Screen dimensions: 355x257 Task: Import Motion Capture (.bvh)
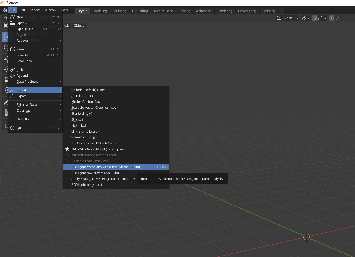click(116, 102)
